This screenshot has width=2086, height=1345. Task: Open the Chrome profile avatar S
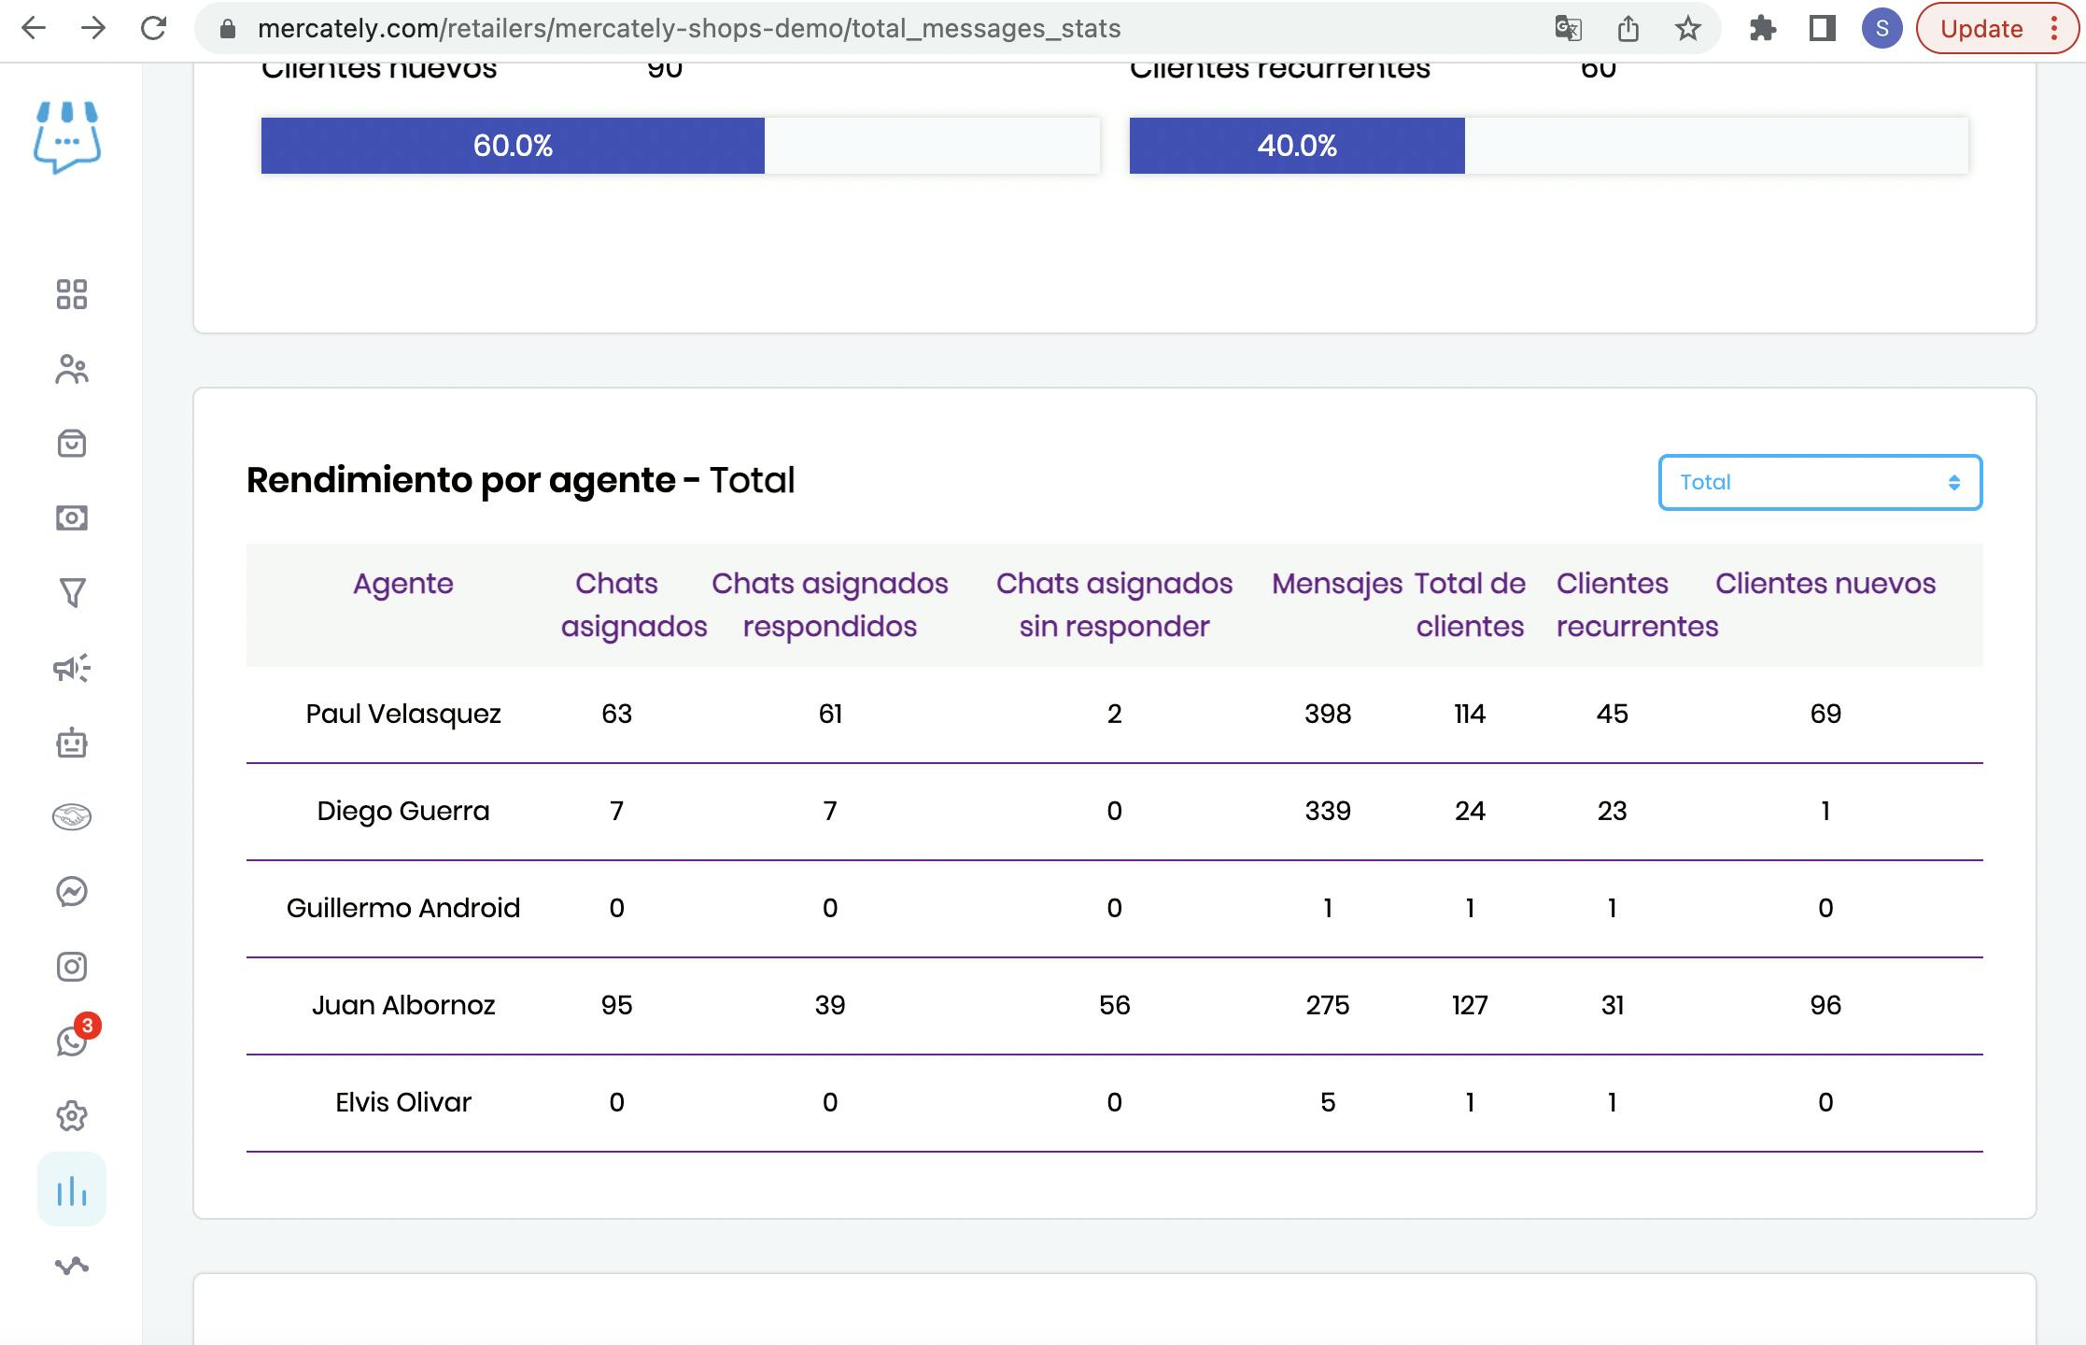click(1882, 28)
